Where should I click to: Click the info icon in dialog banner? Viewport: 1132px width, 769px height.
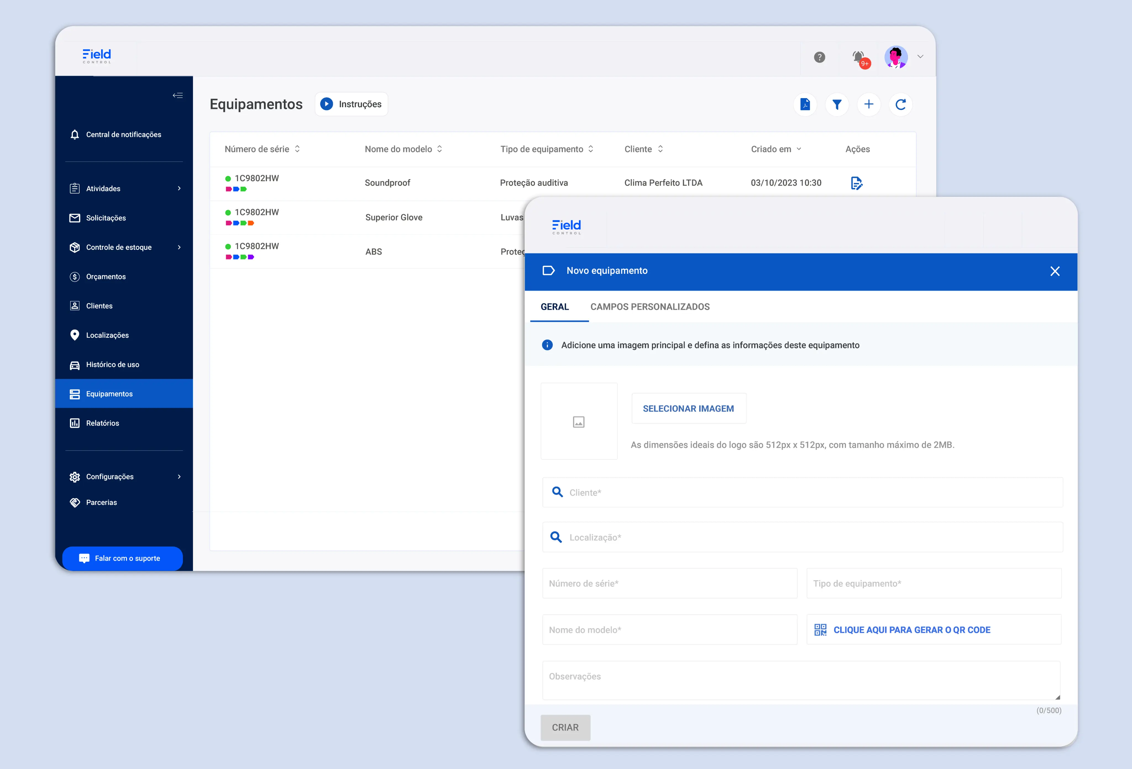click(x=547, y=345)
